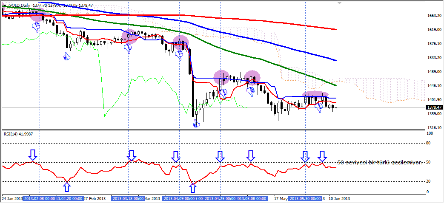Click the GOLD,Daily chart title arrow

(x=5, y=5)
